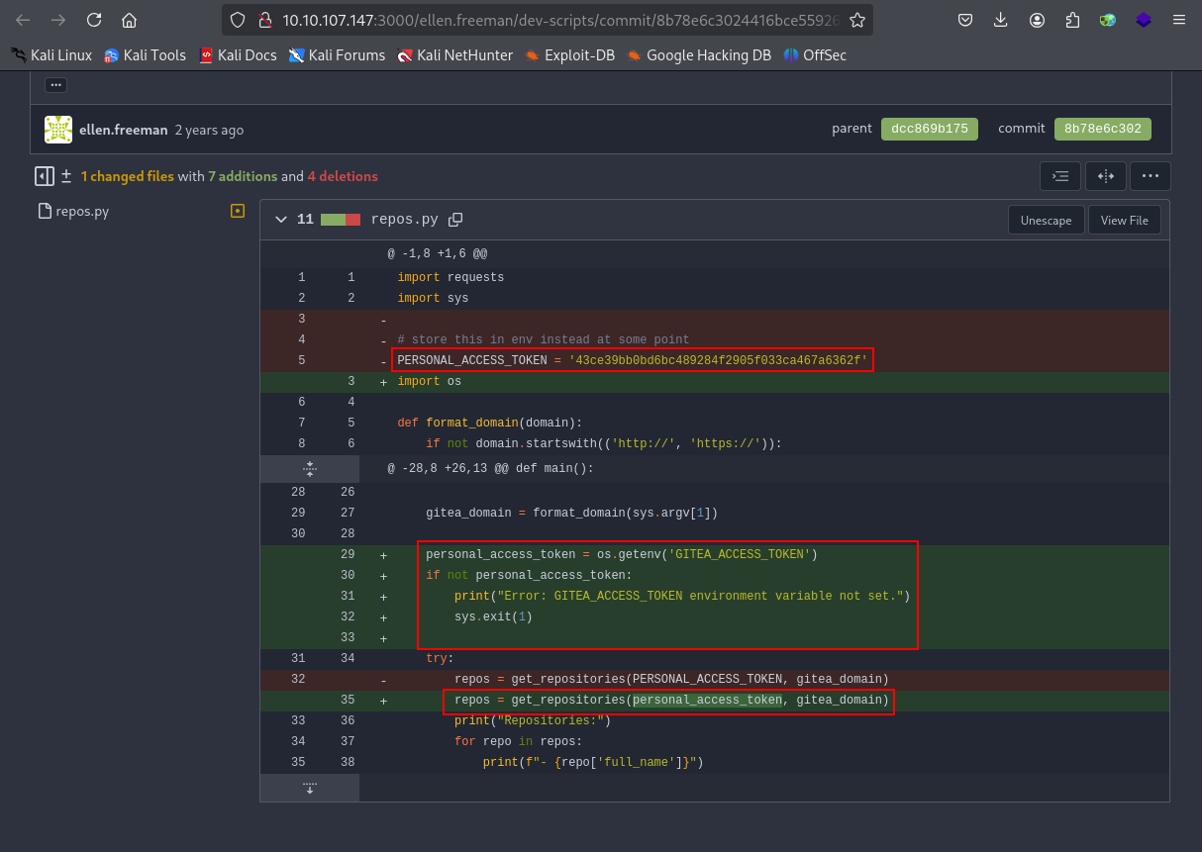This screenshot has height=852, width=1202.
Task: Open the diff operations three-dot menu
Action: pos(1150,176)
